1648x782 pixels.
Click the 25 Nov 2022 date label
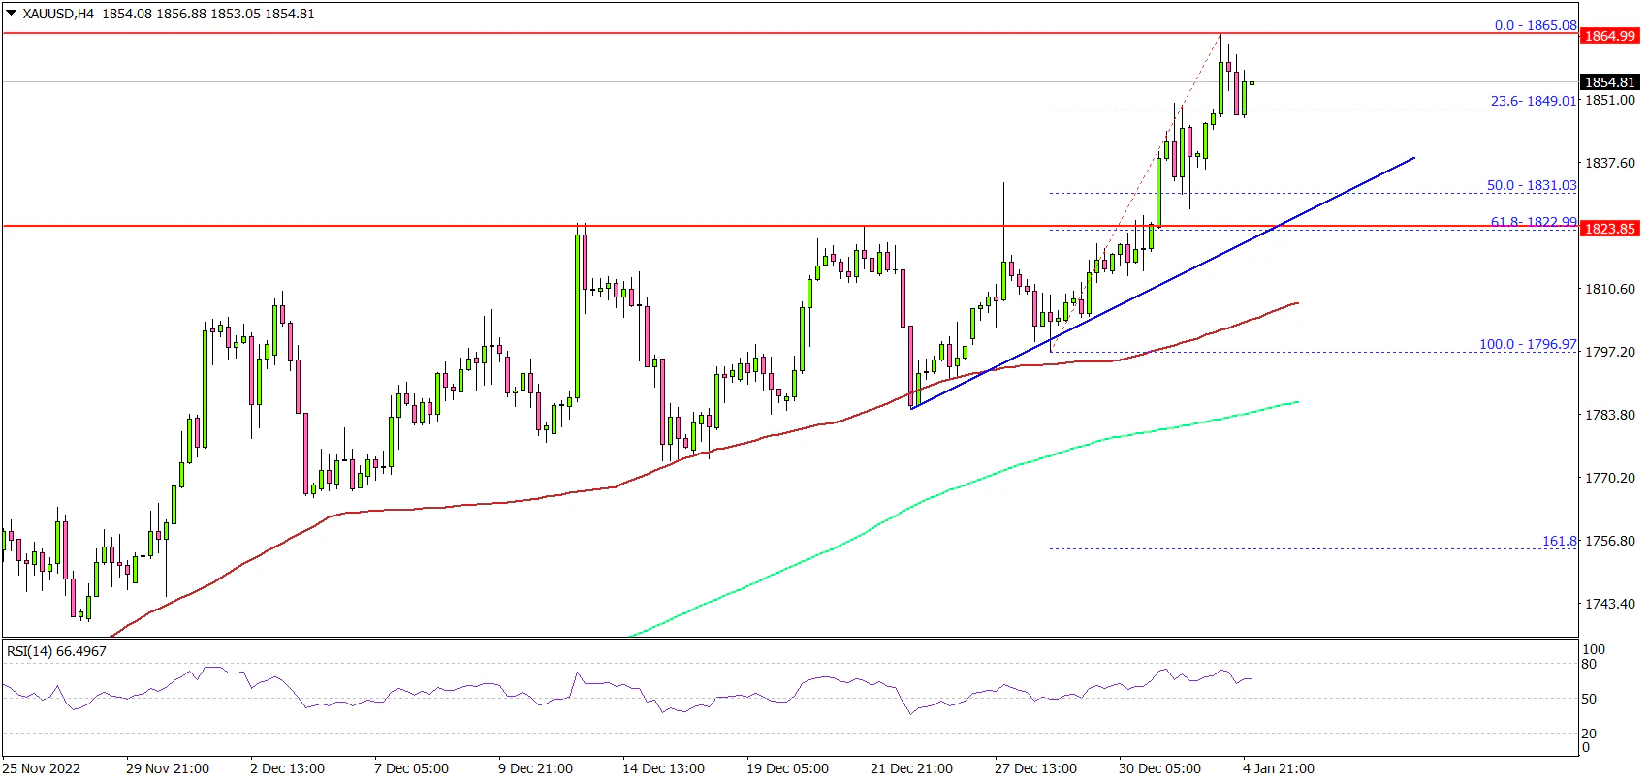coord(43,768)
